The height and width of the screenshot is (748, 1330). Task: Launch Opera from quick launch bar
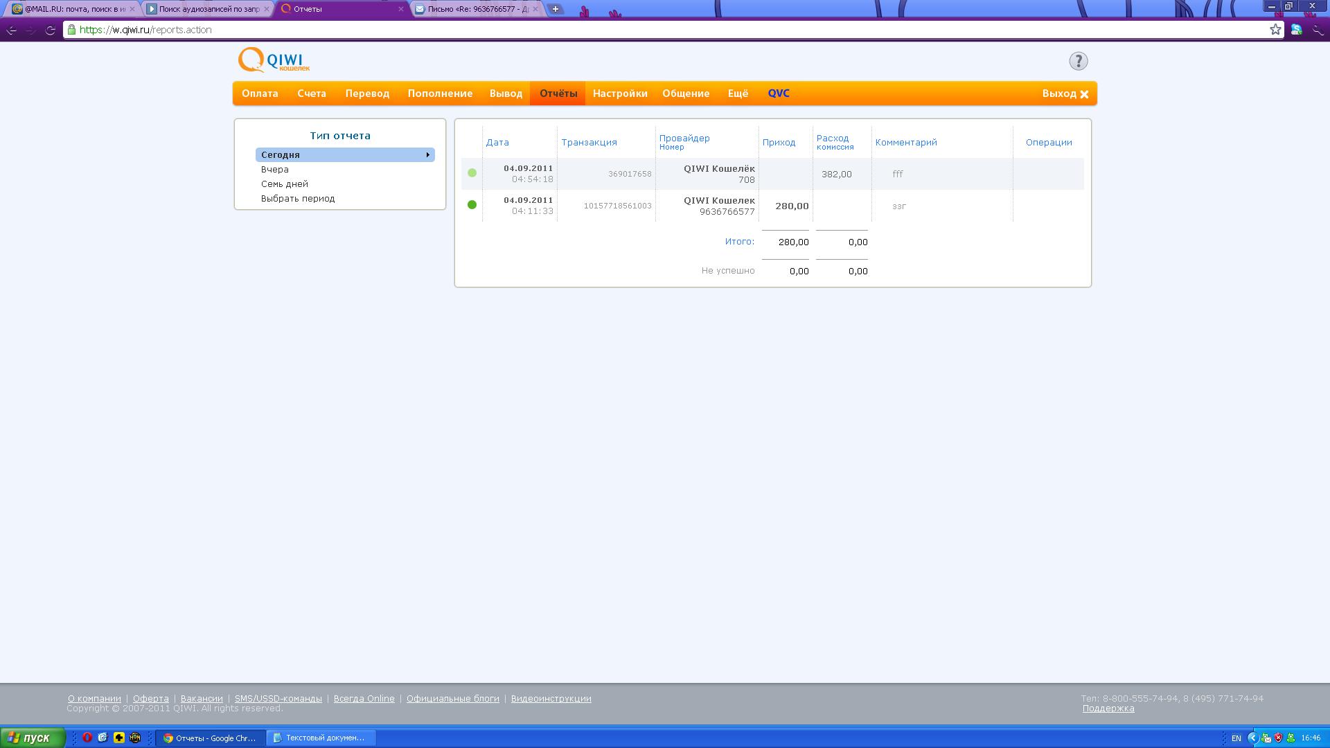coord(87,738)
